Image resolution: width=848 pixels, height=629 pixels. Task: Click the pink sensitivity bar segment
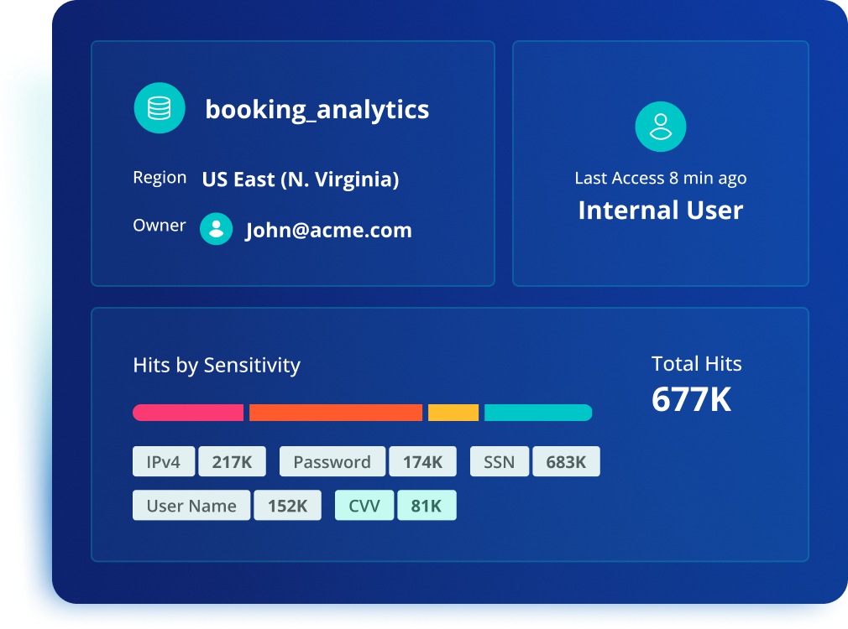click(x=188, y=413)
